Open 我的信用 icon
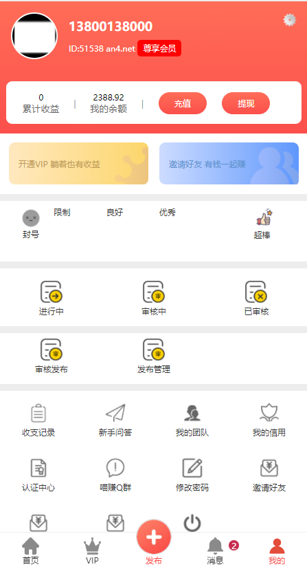The width and height of the screenshot is (307, 567). (269, 413)
